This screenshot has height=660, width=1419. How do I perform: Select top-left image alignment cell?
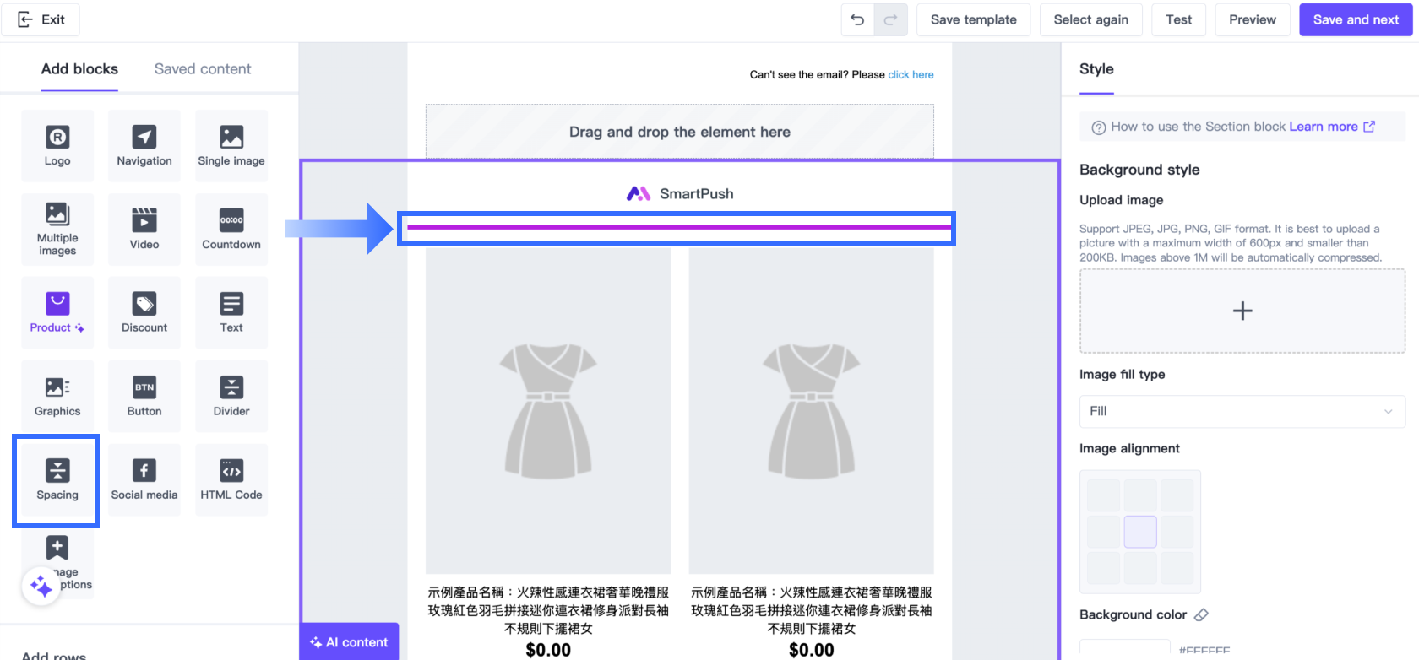tap(1103, 495)
